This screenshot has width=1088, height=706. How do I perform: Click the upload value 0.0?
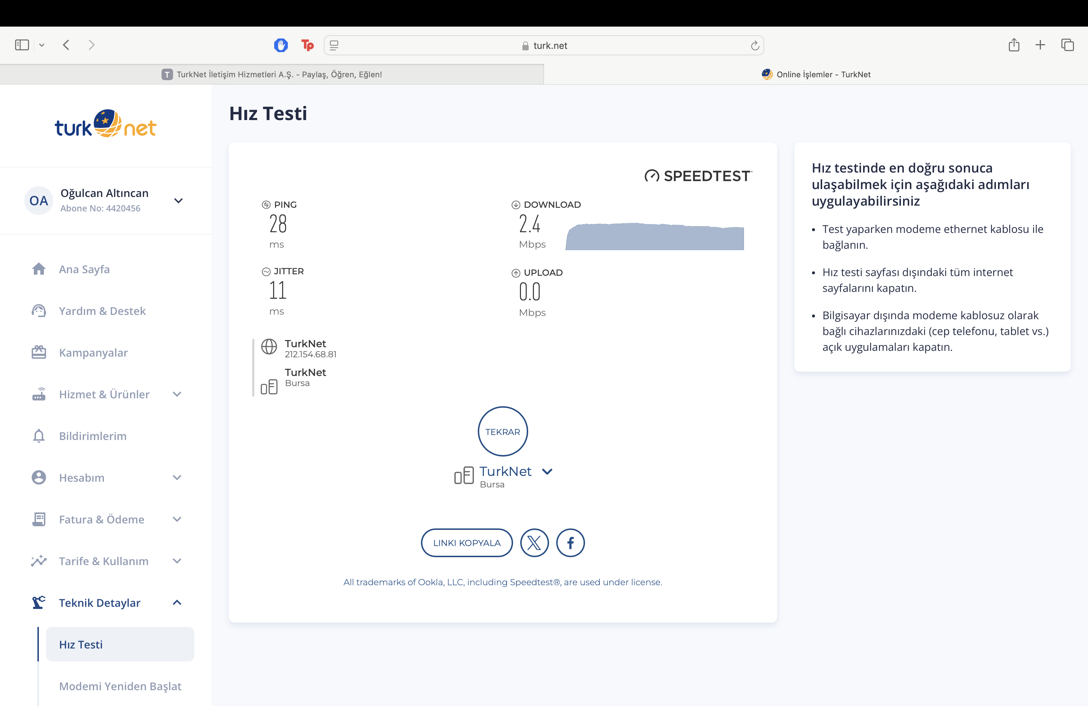529,292
